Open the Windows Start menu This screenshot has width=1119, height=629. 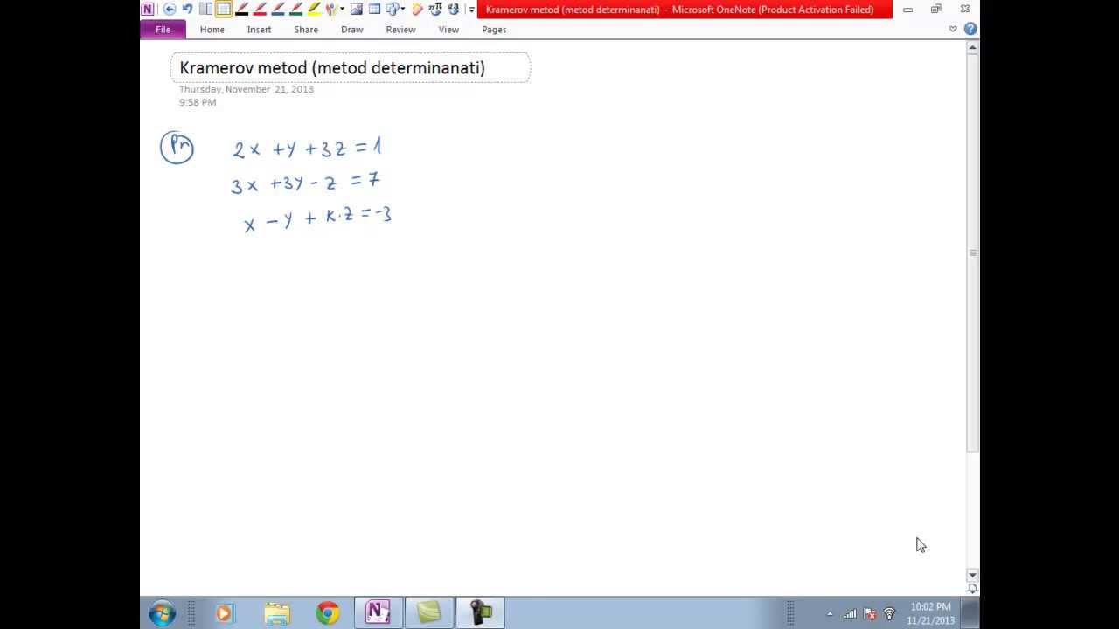click(x=162, y=613)
